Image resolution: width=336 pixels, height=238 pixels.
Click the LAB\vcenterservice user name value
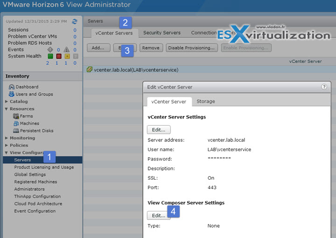pyautogui.click(x=229, y=149)
